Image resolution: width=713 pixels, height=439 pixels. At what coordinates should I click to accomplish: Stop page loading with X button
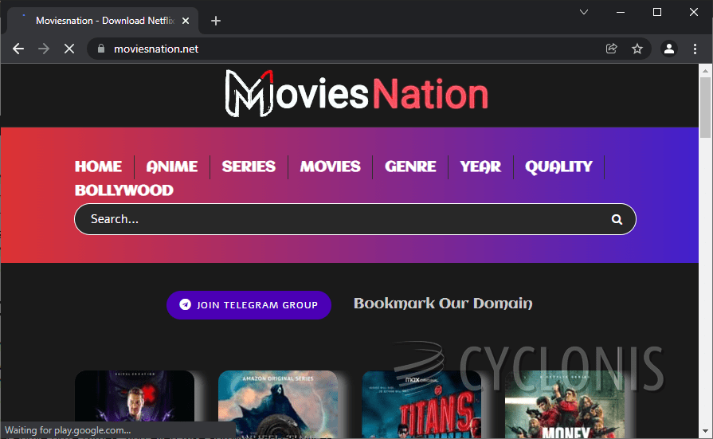[69, 49]
